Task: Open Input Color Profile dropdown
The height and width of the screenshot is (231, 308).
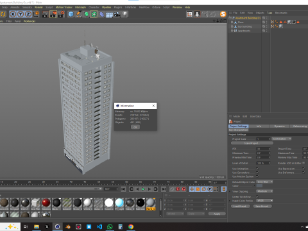Action: 265,201
